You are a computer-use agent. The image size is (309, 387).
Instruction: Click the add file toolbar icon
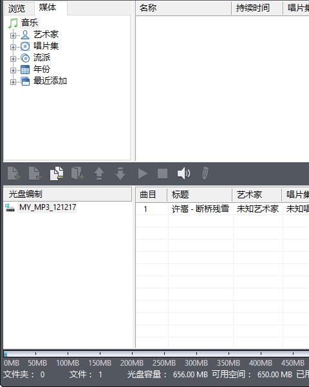(14, 173)
